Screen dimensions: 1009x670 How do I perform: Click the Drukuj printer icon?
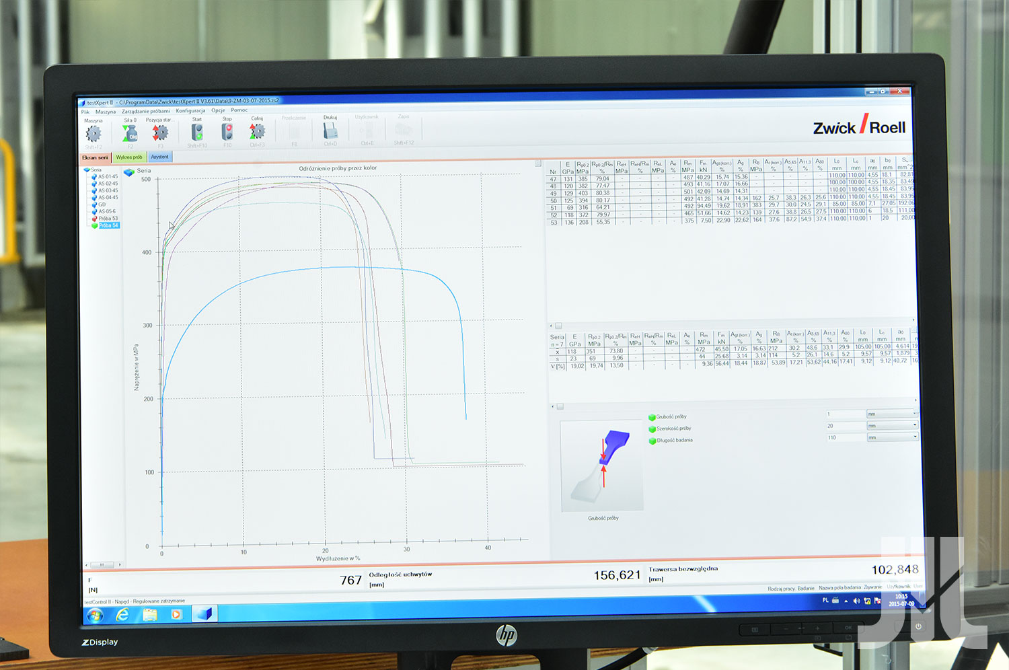[x=330, y=130]
